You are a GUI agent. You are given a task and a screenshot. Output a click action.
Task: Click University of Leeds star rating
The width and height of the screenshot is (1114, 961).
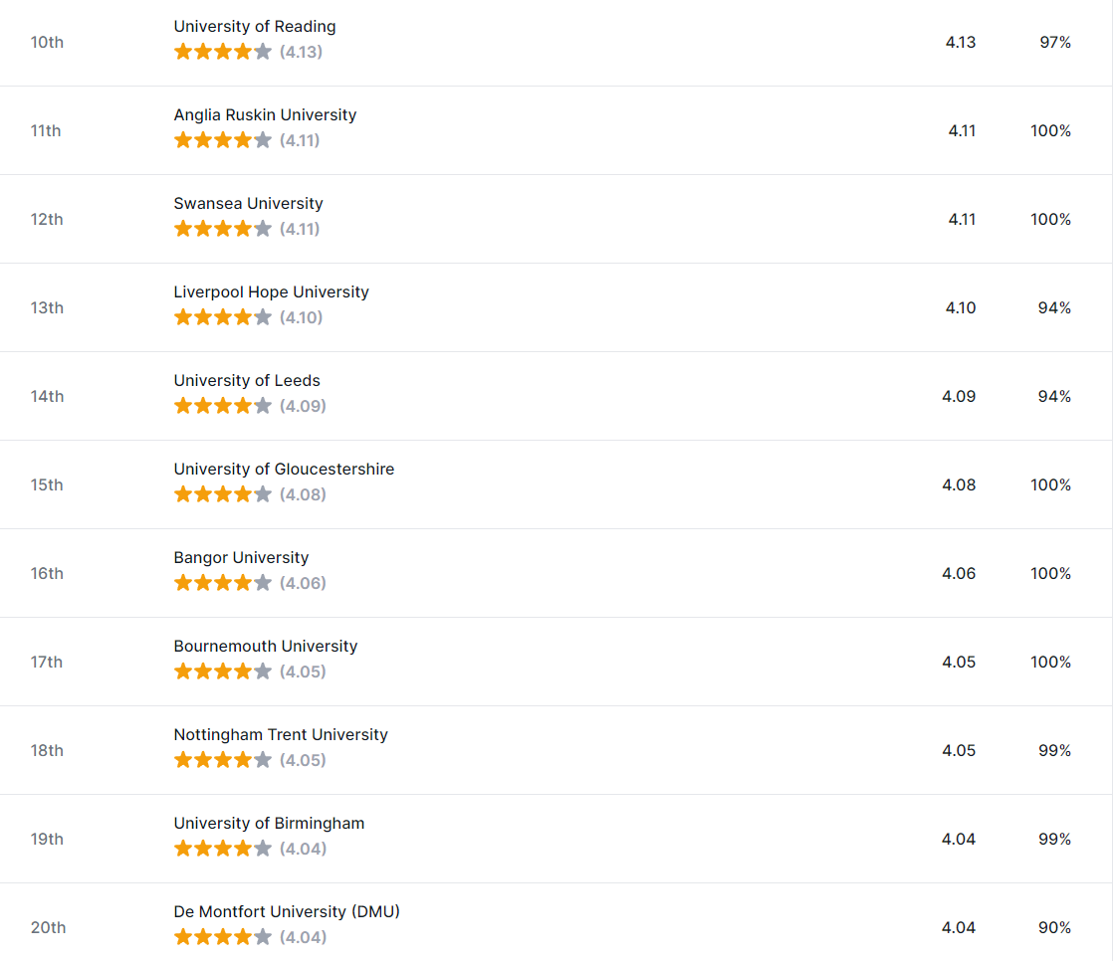223,406
